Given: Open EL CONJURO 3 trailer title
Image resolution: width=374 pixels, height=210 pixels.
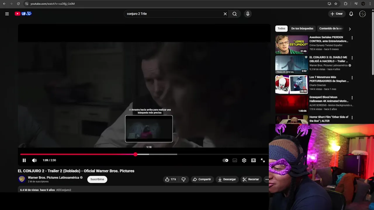Looking at the screenshot, I should click(x=329, y=59).
